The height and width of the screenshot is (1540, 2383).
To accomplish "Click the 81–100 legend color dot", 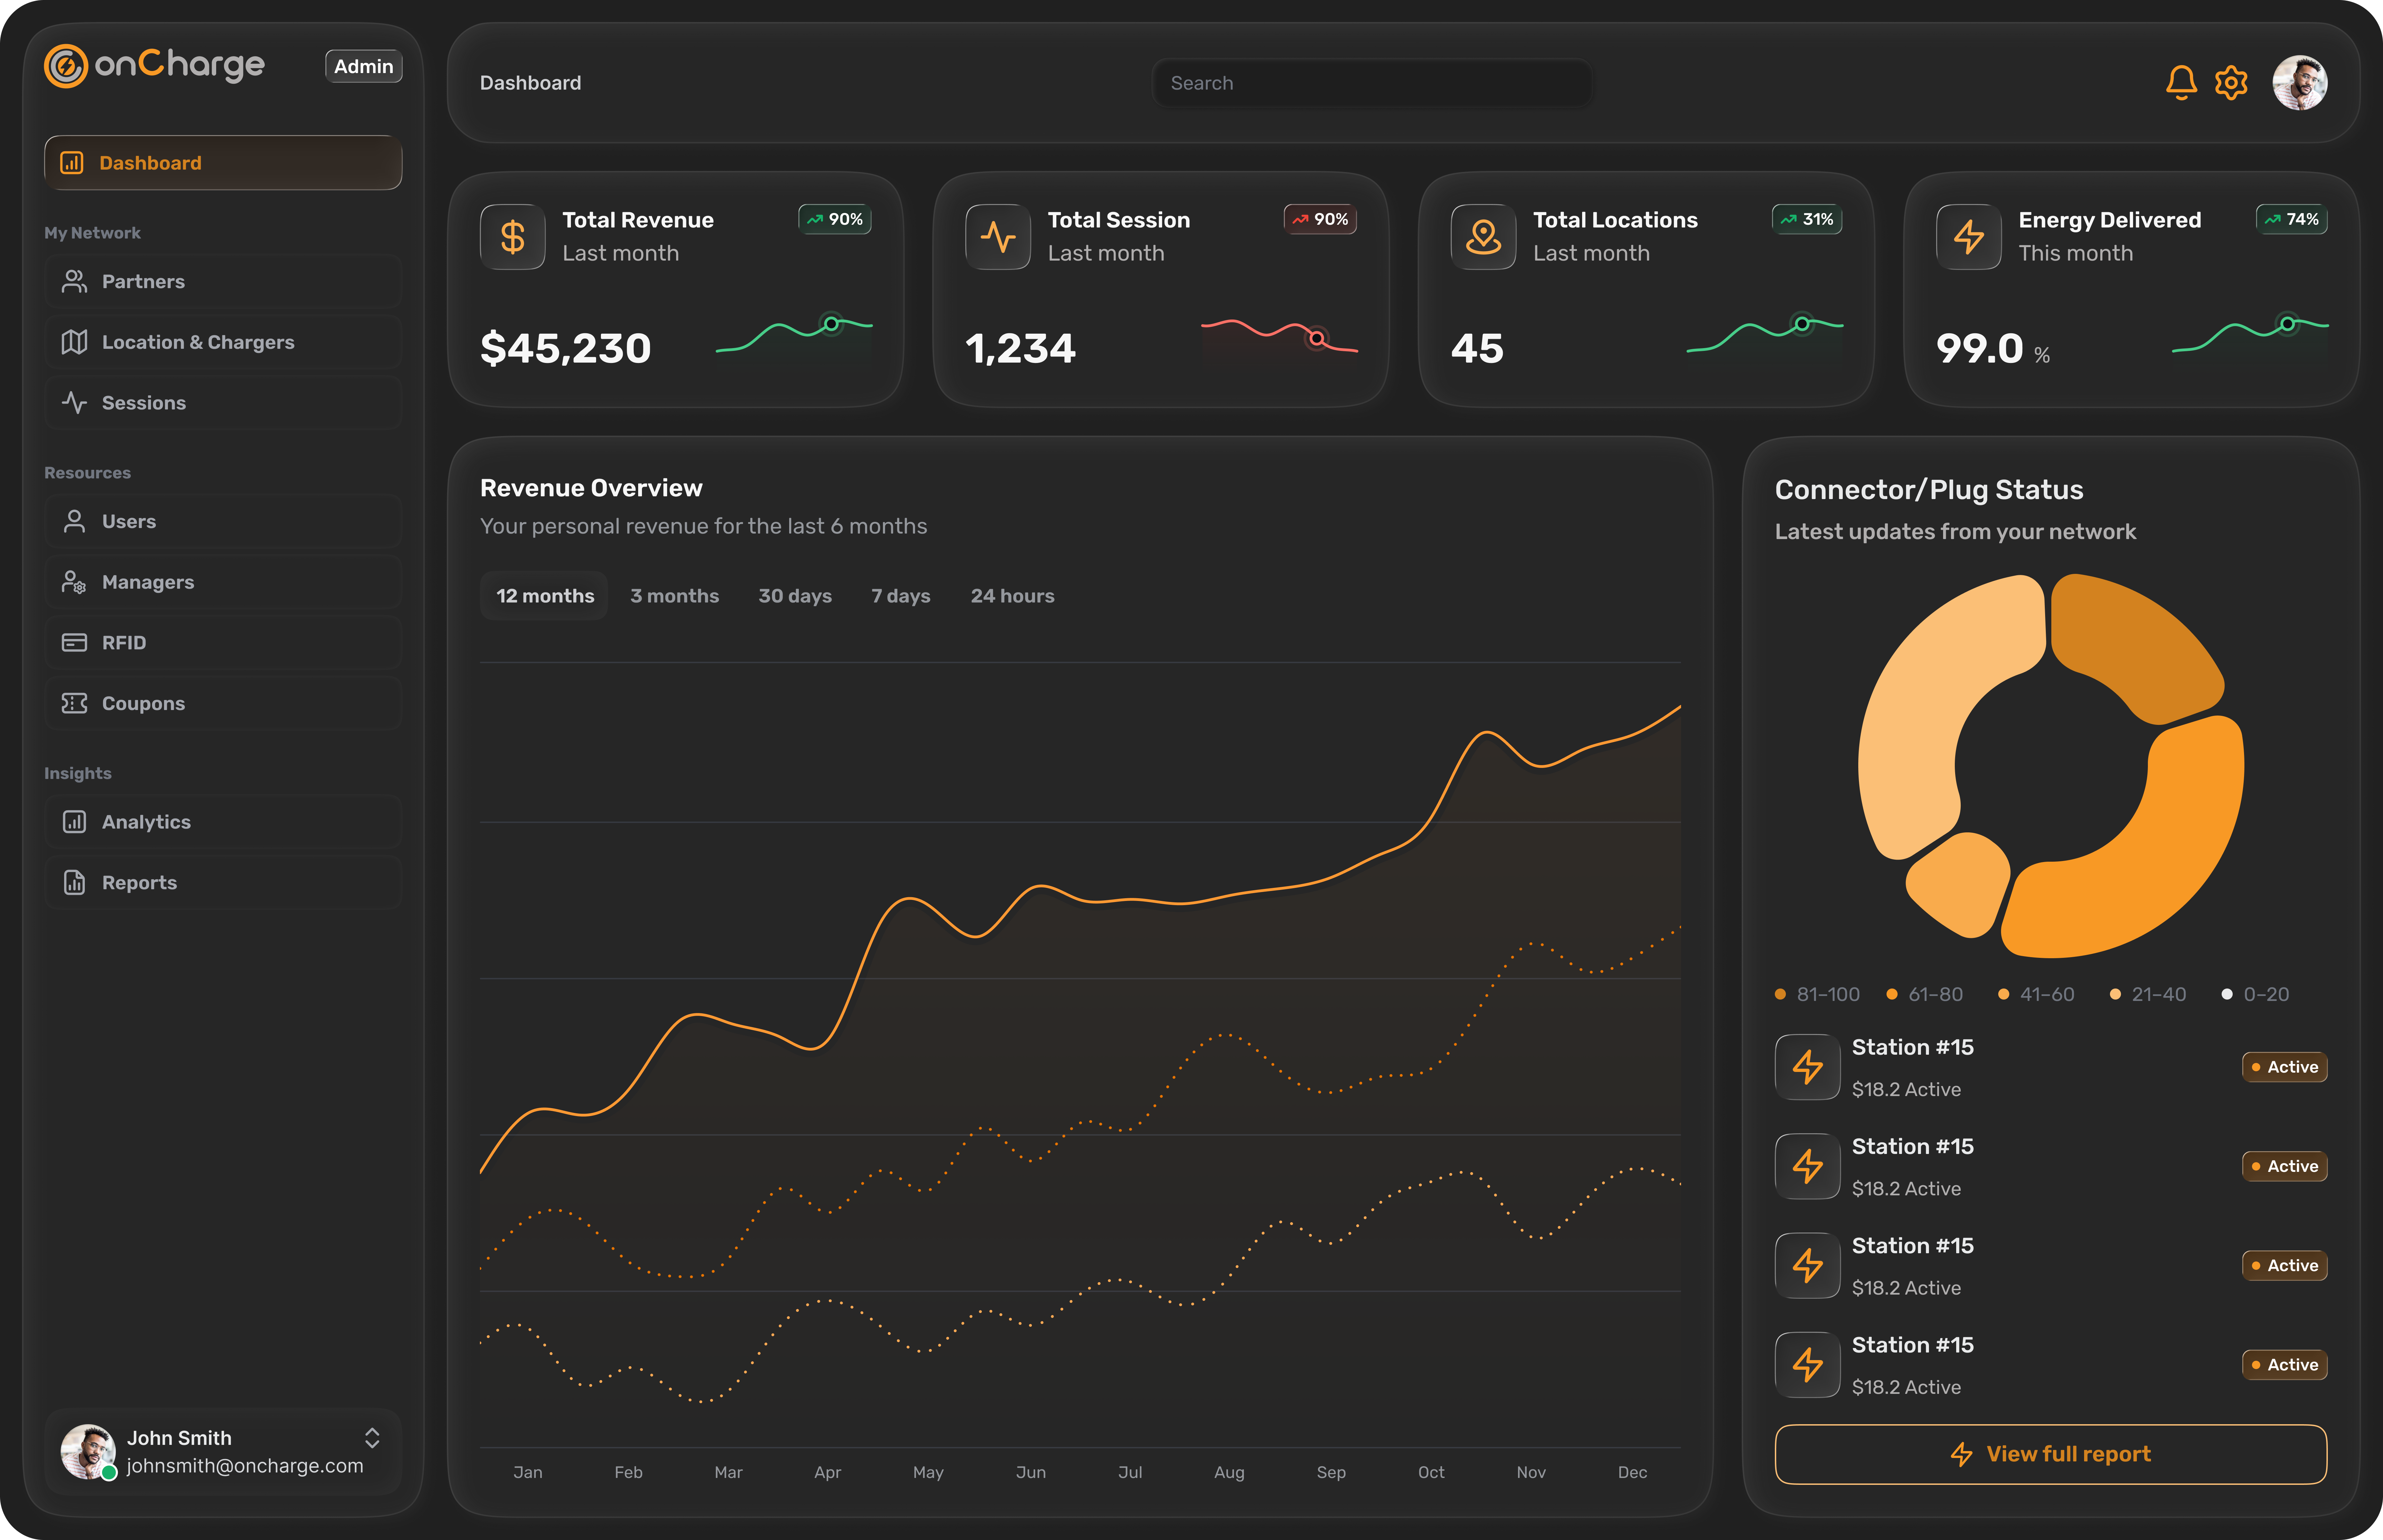I will [1780, 994].
